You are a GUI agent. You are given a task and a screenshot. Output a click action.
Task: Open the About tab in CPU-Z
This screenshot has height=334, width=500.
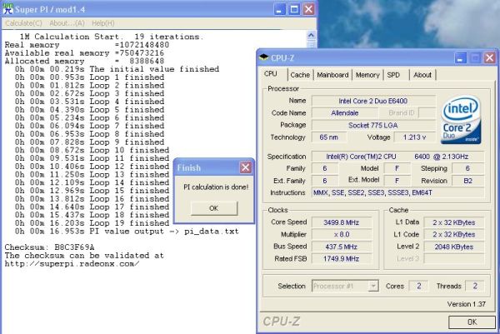(x=422, y=75)
